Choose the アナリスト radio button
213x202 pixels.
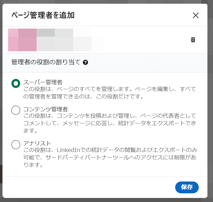tap(16, 145)
